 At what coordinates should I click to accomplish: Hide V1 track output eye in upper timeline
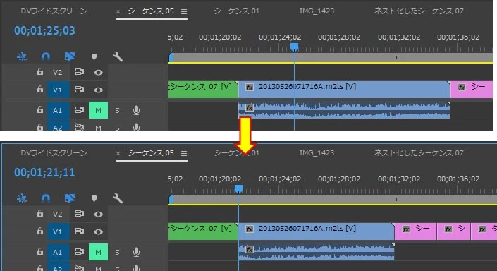[x=98, y=90]
